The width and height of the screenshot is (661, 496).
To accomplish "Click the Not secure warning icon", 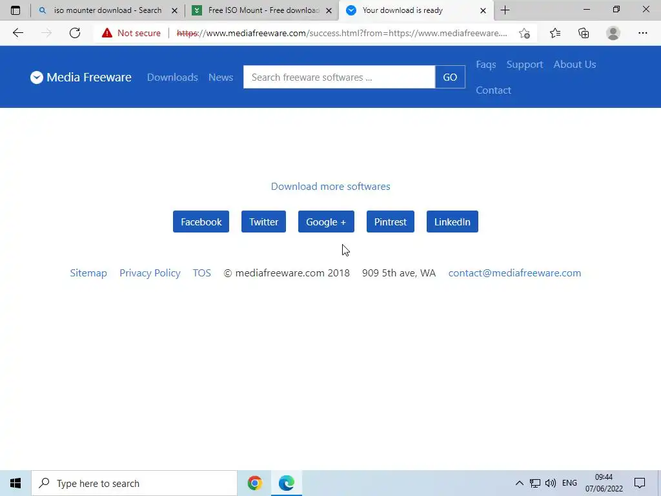I will 107,33.
